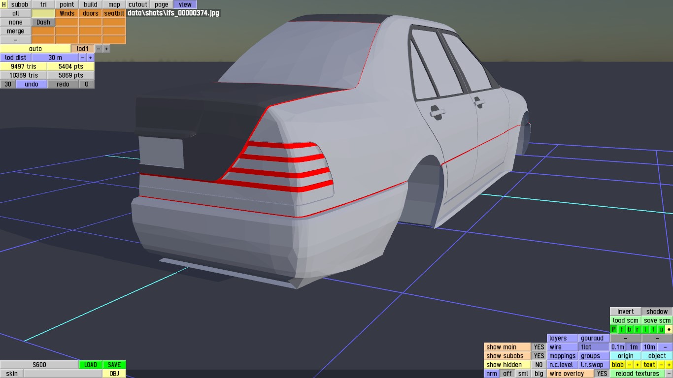Choose the r right-side view button

tap(638, 329)
